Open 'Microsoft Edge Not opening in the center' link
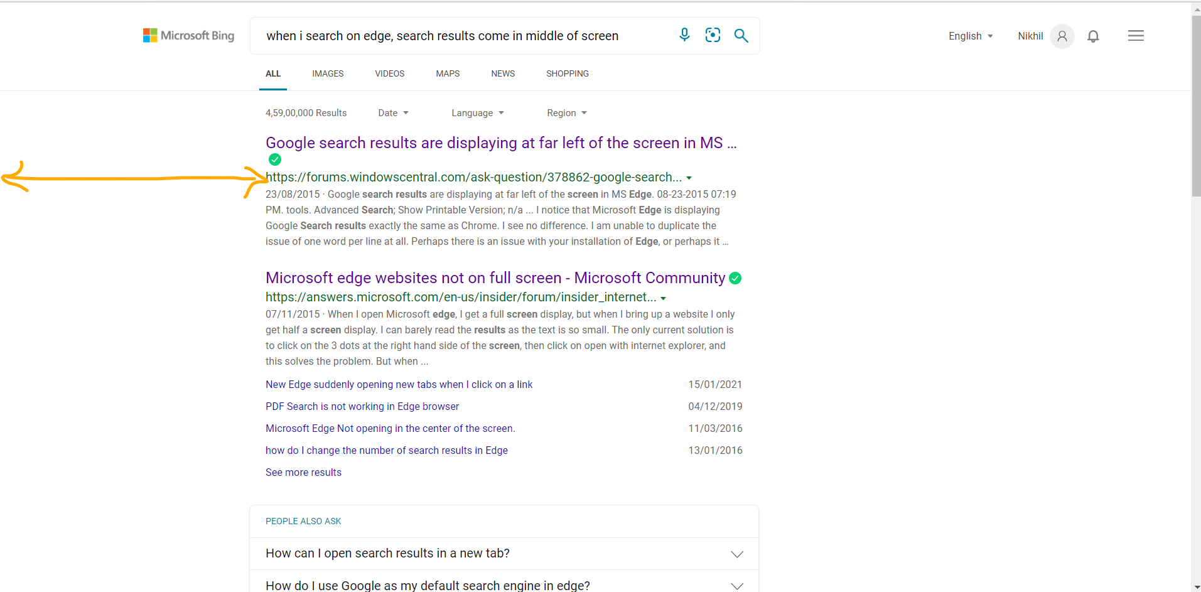The height and width of the screenshot is (592, 1201). pos(390,428)
